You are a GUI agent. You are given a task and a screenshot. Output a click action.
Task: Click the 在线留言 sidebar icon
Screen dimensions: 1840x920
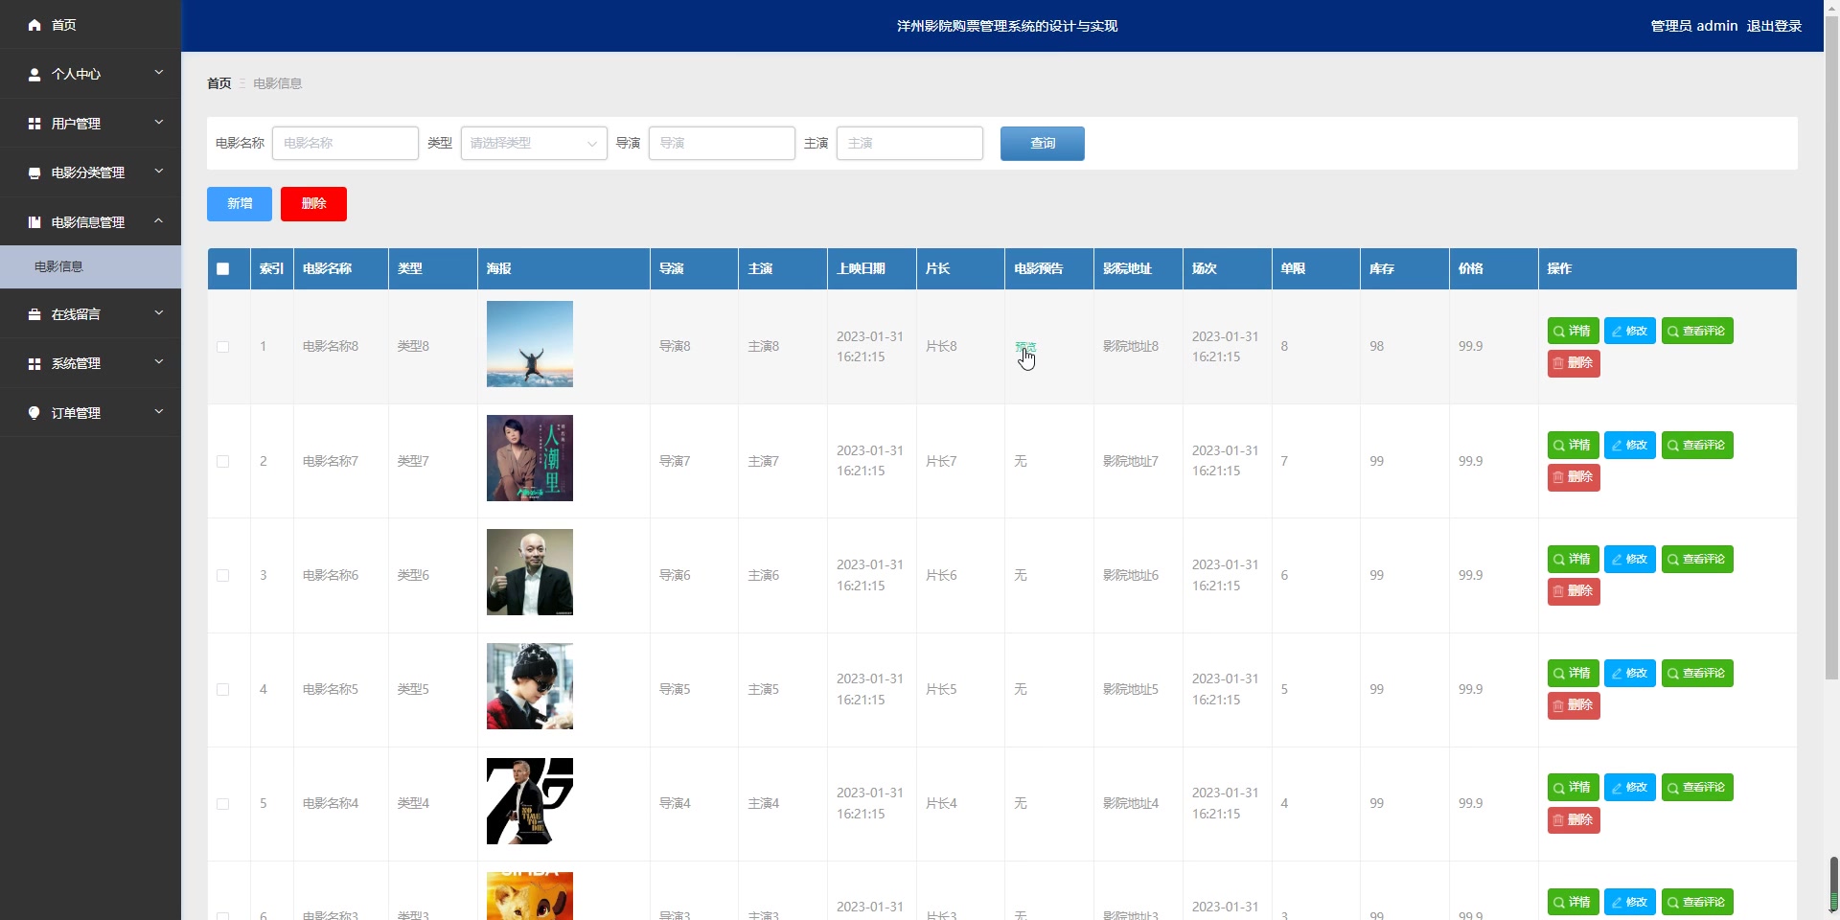coord(34,314)
